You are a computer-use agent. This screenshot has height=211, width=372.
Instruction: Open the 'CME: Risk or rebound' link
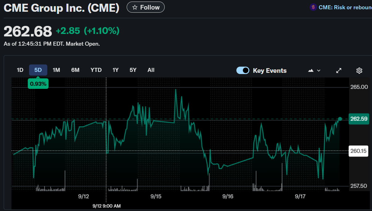point(345,7)
